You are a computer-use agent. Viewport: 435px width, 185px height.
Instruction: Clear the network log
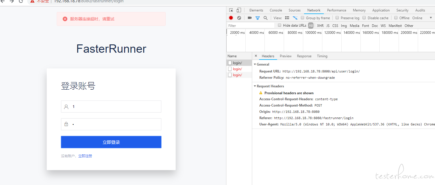(239, 18)
